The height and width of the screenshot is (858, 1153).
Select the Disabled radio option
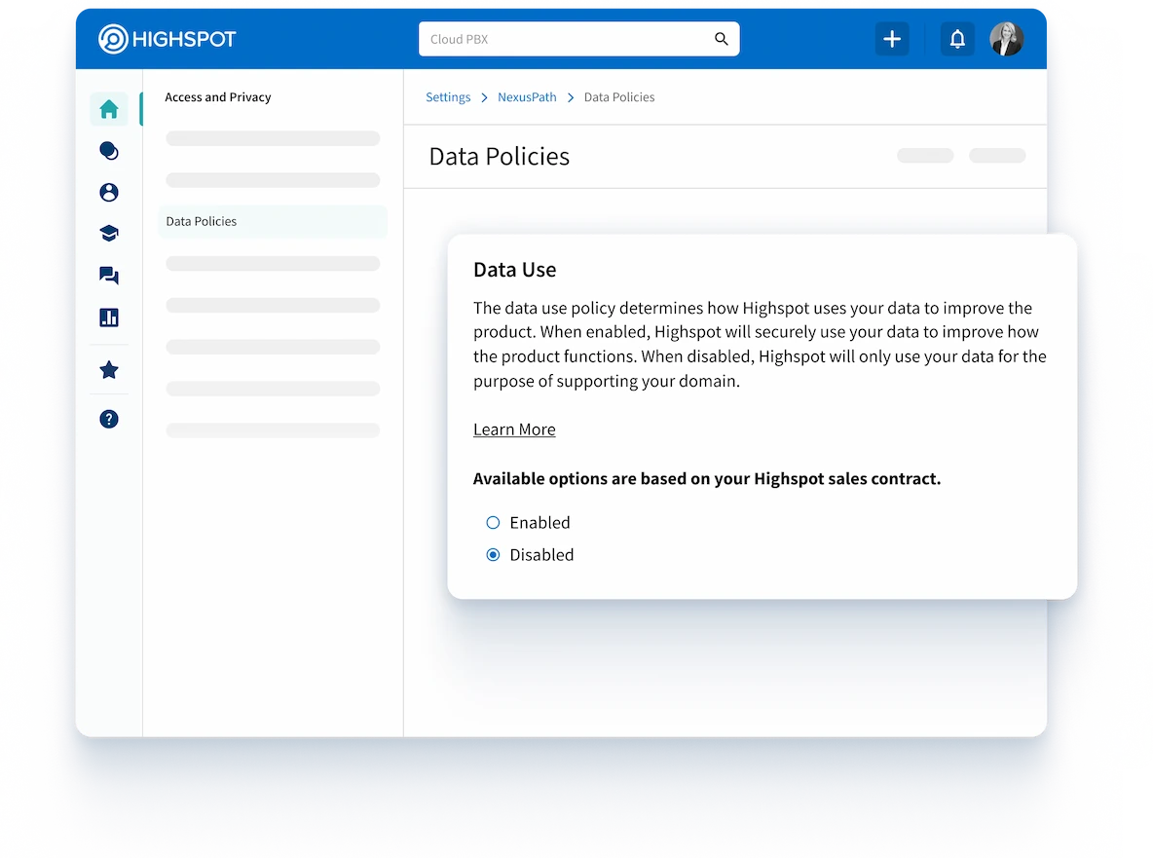pyautogui.click(x=493, y=555)
